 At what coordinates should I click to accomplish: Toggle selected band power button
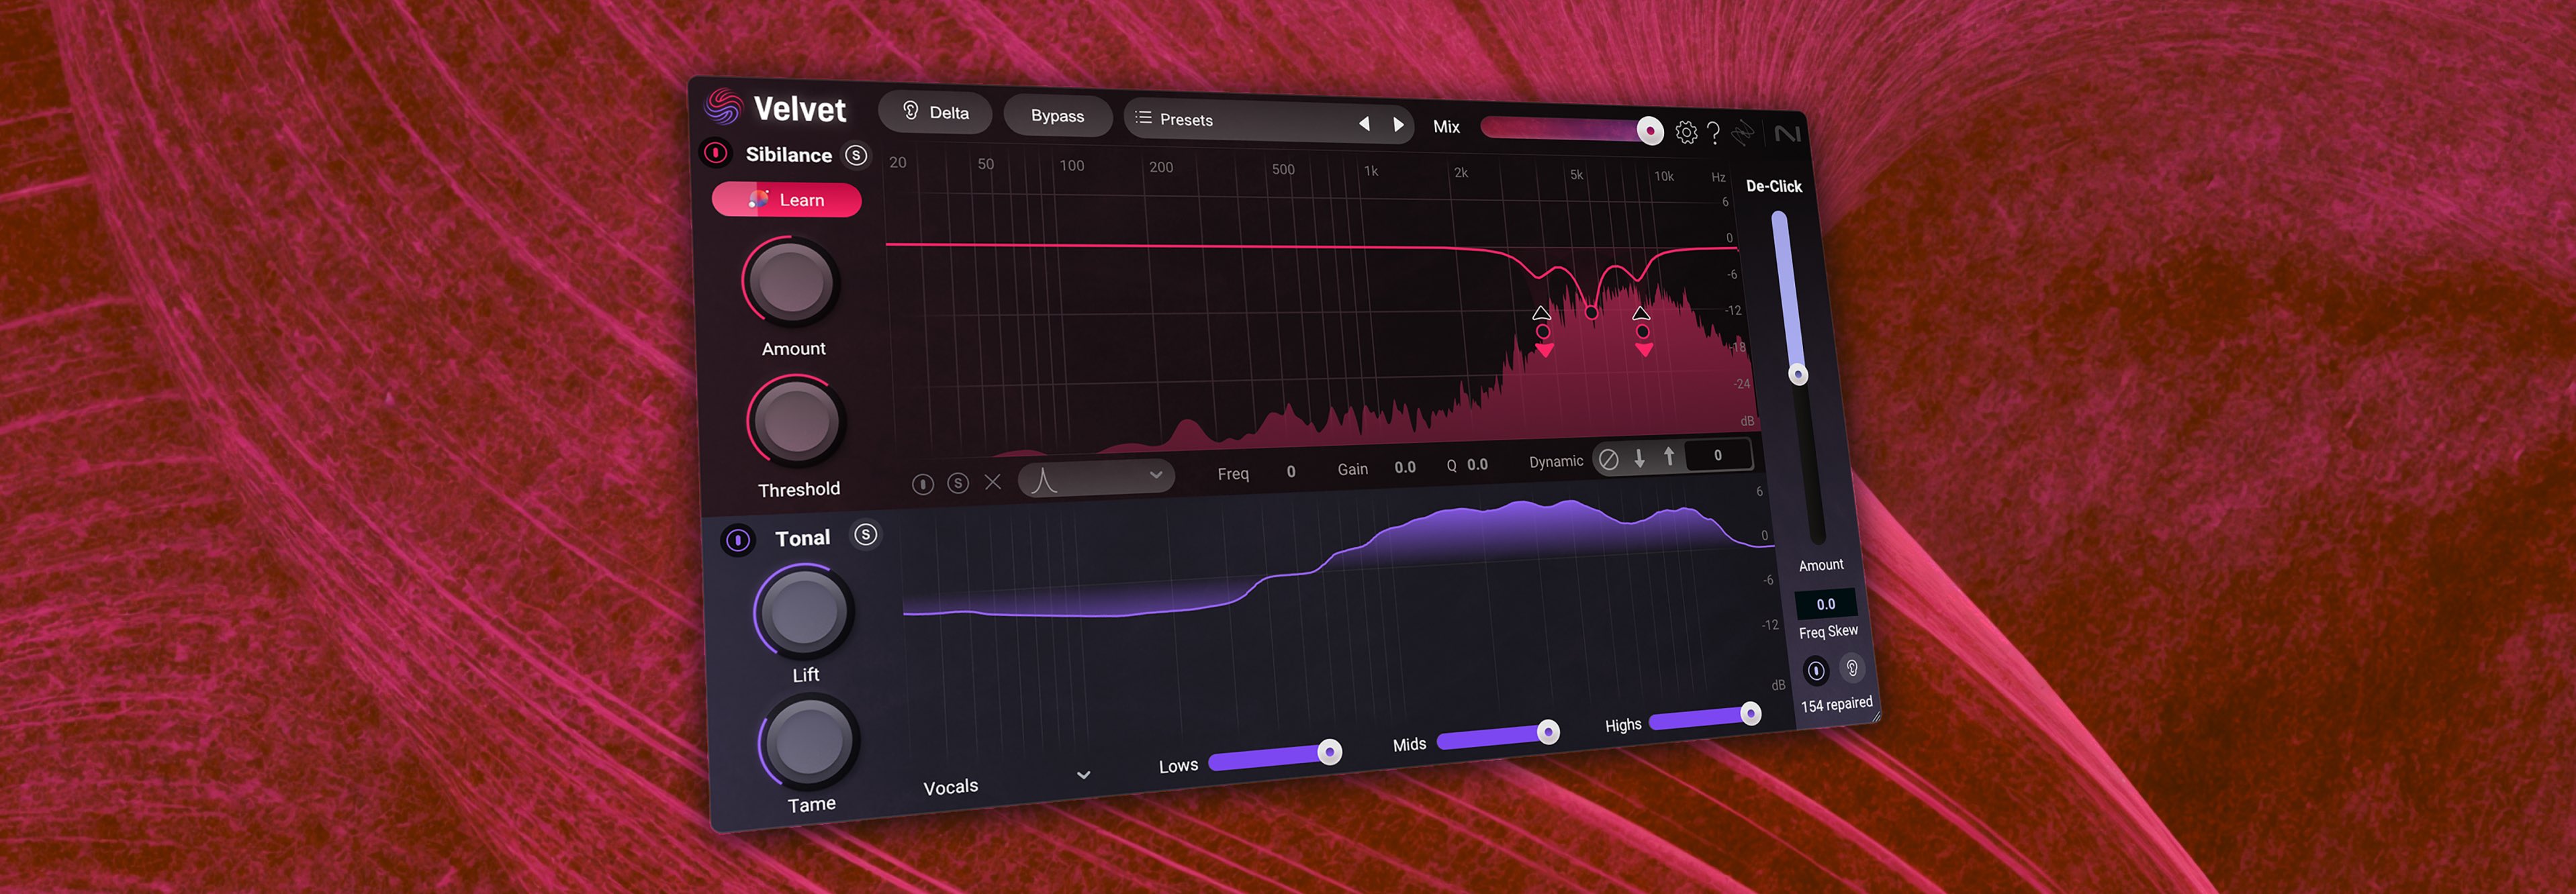click(x=923, y=484)
